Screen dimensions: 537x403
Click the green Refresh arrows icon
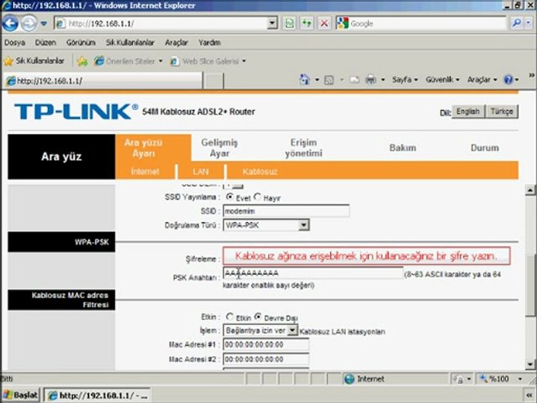[307, 24]
